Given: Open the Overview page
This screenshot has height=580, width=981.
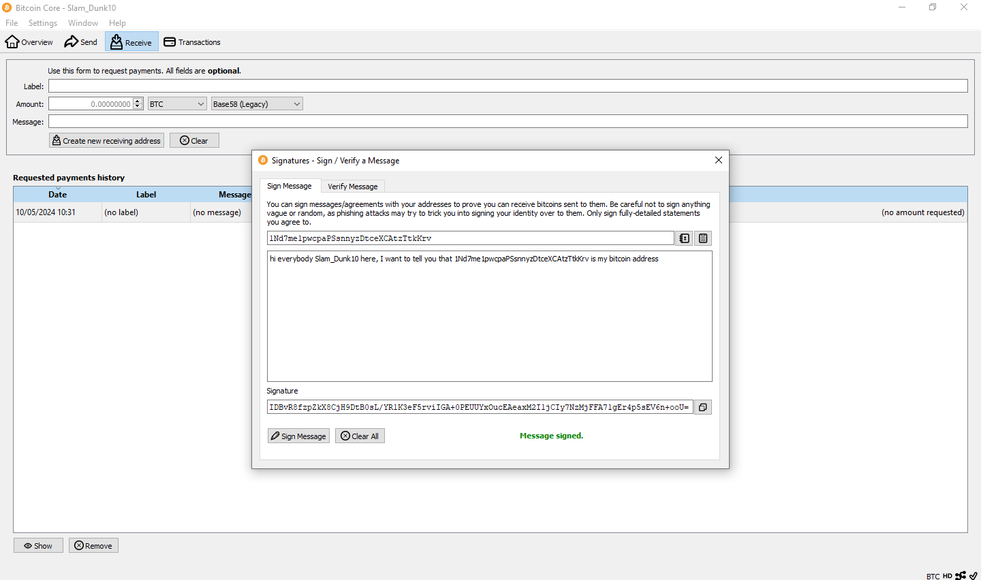Looking at the screenshot, I should pyautogui.click(x=29, y=42).
